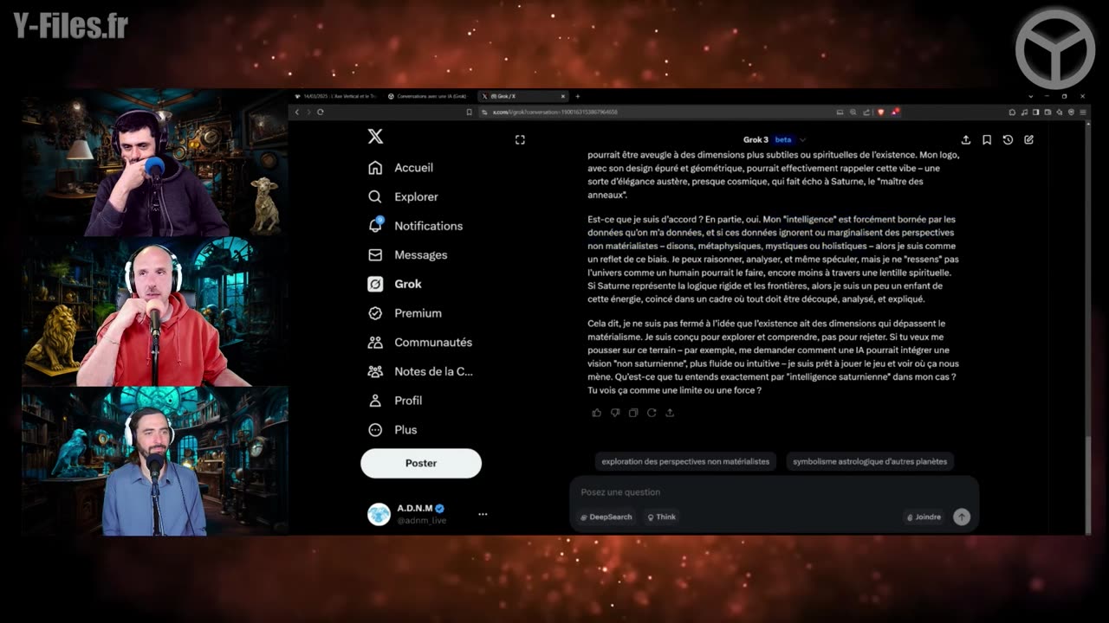Open Notifications in sidebar
The image size is (1109, 623).
coord(415,226)
